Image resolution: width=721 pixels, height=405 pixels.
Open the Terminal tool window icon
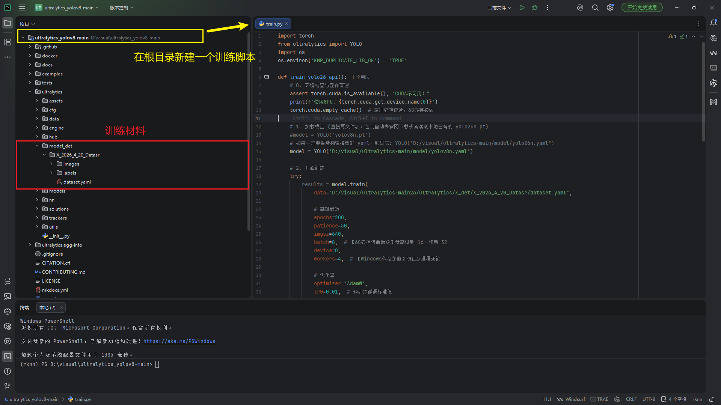(x=8, y=356)
